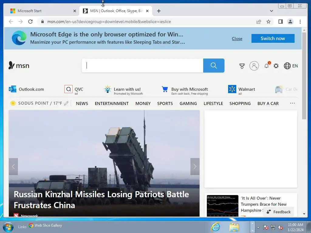Close the MSN tab

click(147, 11)
